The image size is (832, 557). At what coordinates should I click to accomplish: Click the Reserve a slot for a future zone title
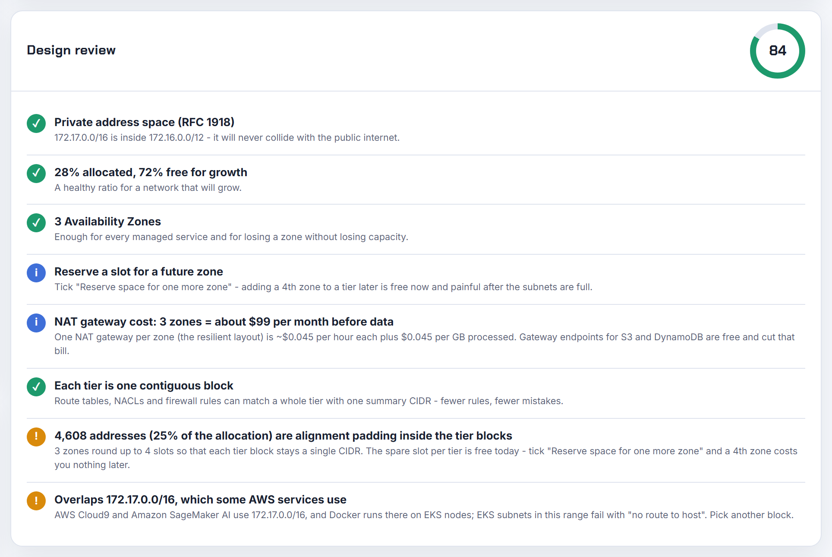139,272
